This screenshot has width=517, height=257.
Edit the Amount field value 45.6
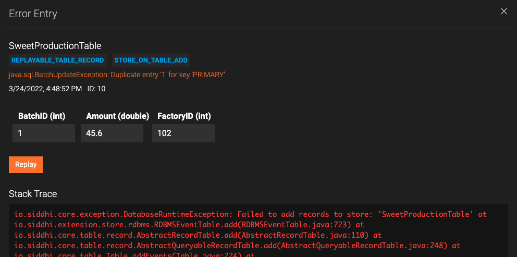pos(112,133)
